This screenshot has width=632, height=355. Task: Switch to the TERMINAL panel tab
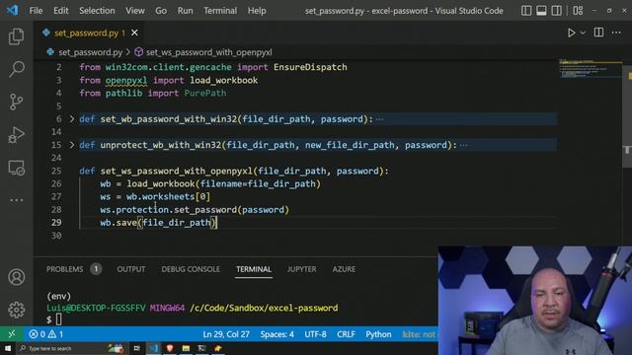point(254,269)
